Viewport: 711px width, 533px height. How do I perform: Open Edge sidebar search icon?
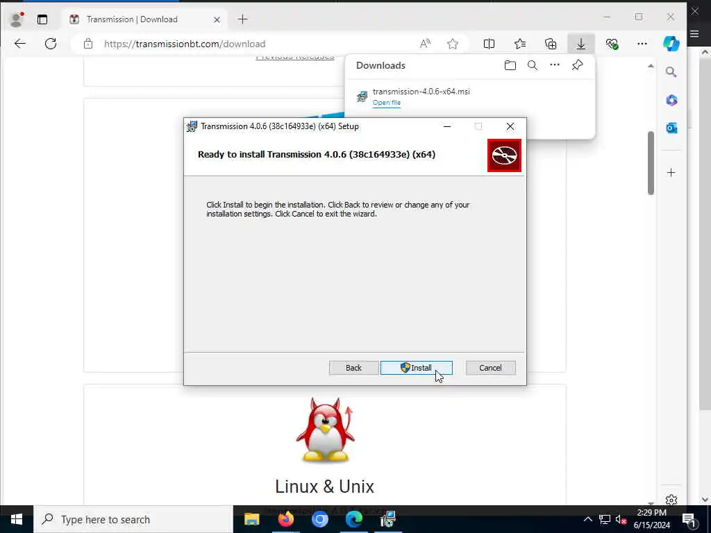671,71
